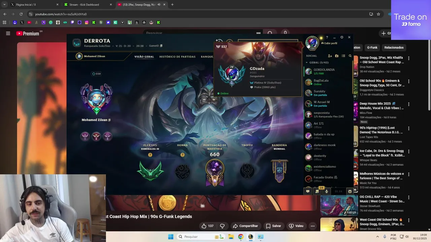431x242 pixels.
Task: Click Chrome bookmark star icon
Action: pos(378,14)
